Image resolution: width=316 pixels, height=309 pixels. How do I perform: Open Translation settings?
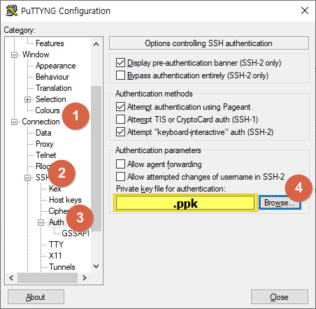click(54, 88)
